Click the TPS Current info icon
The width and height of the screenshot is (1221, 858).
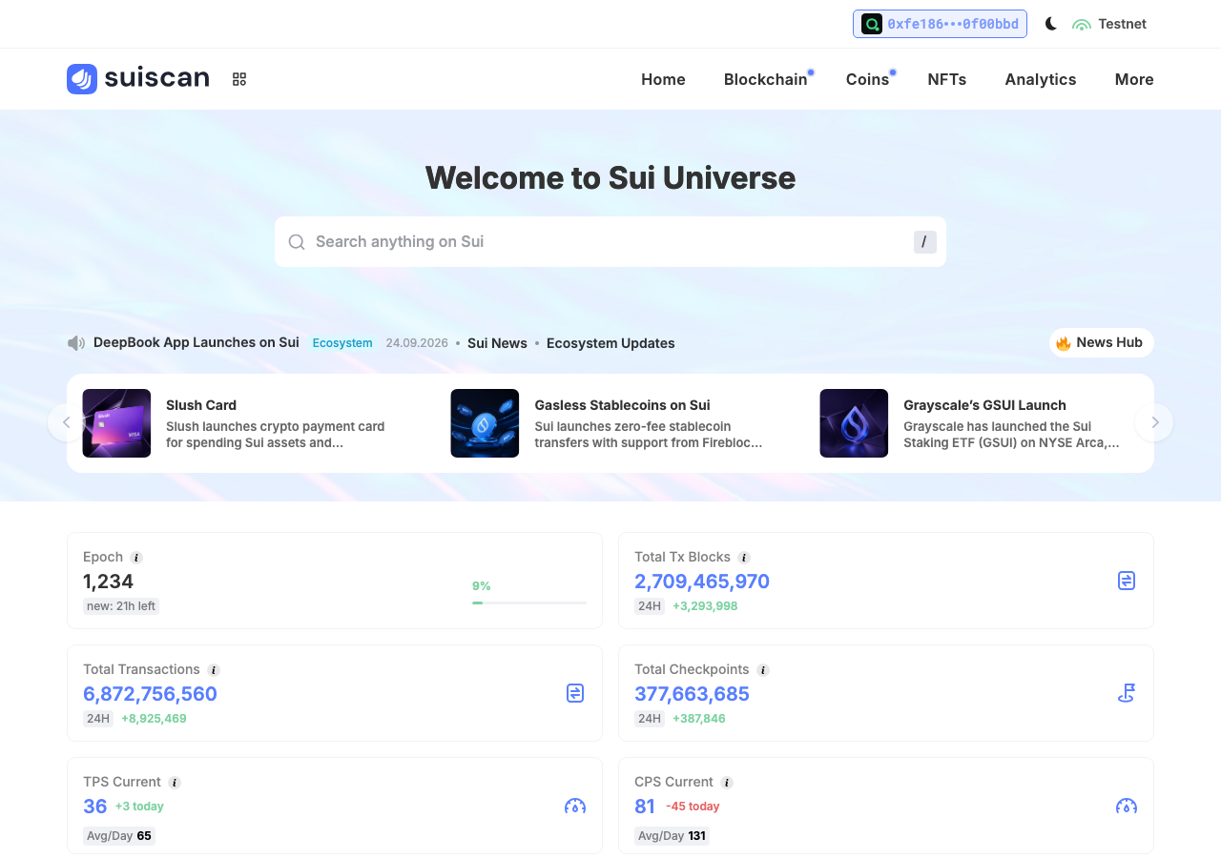coord(175,783)
